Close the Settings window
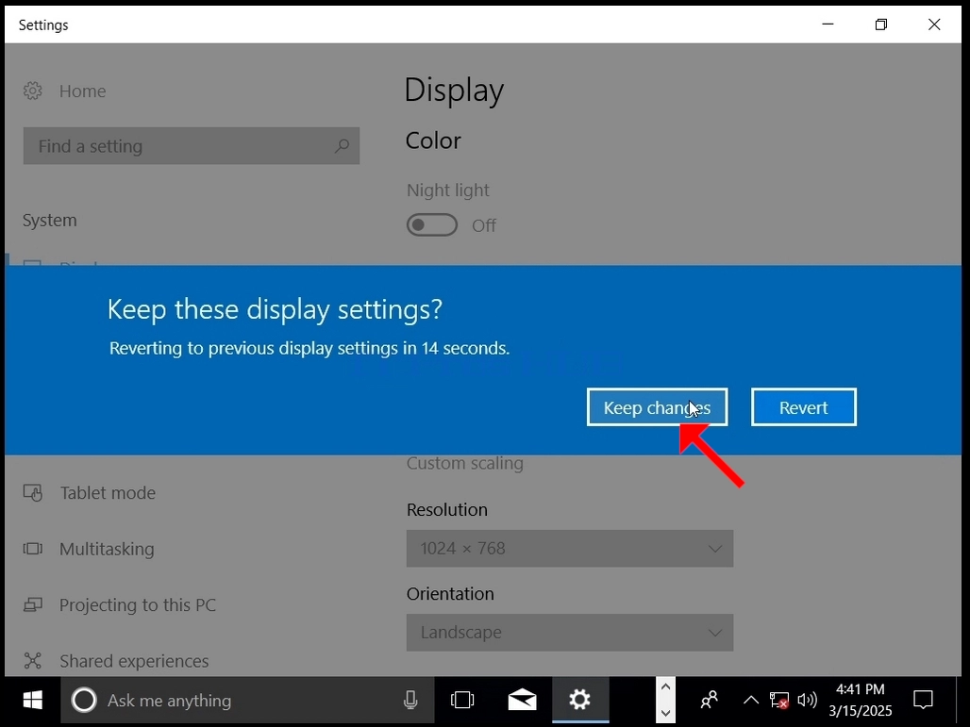The image size is (970, 727). [x=934, y=25]
